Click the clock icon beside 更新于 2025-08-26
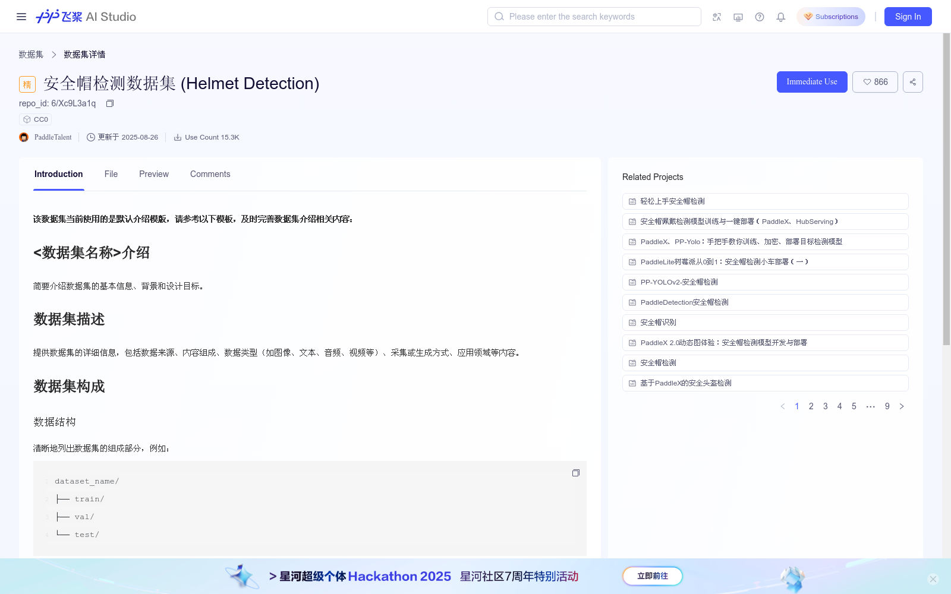 click(x=91, y=137)
